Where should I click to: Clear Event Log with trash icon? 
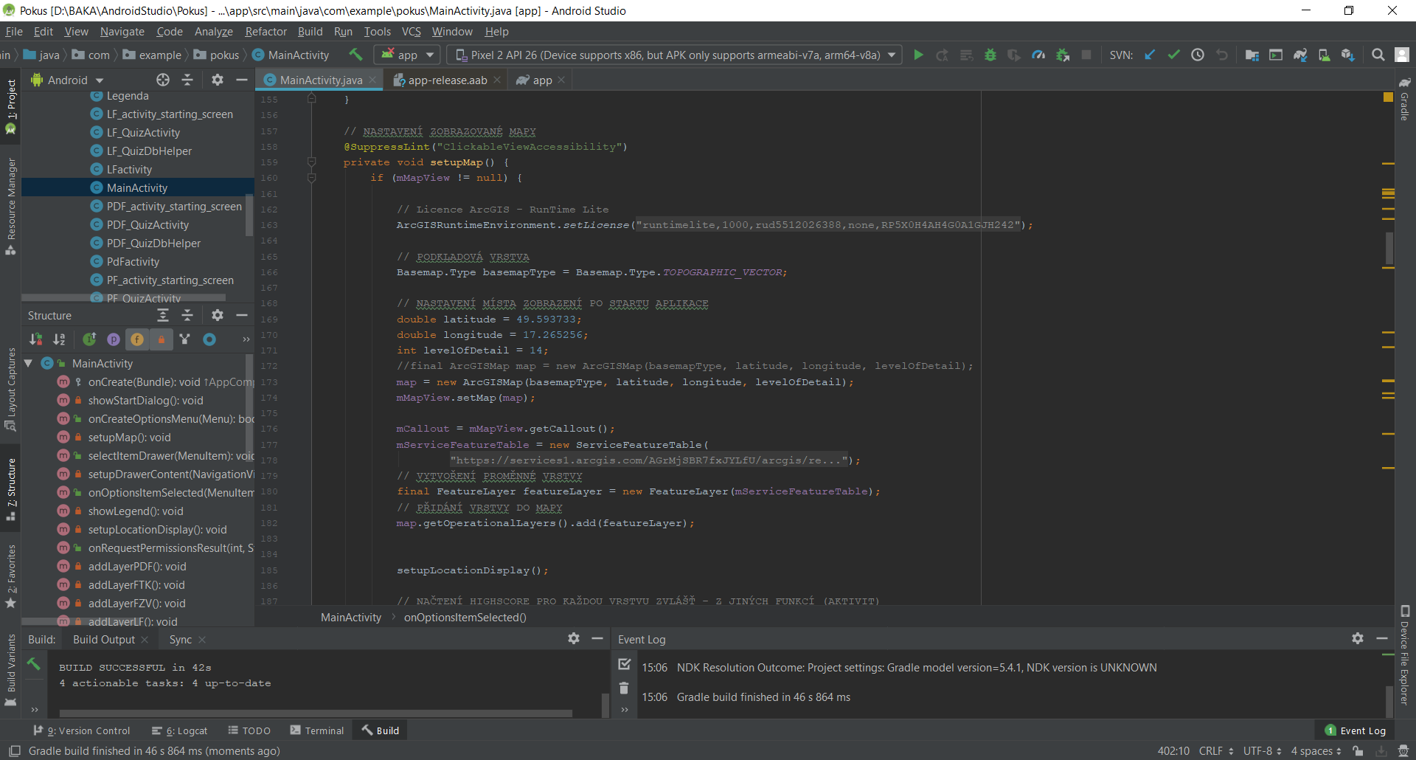[x=624, y=688]
